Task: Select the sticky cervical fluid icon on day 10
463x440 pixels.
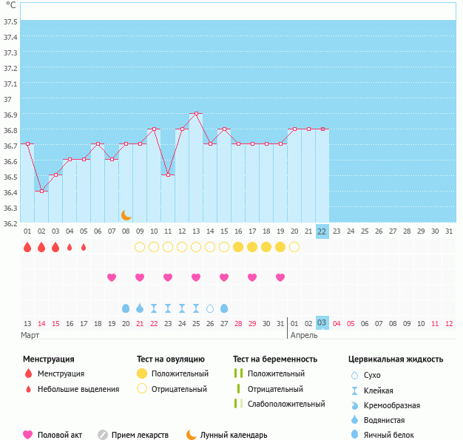Action: [154, 308]
